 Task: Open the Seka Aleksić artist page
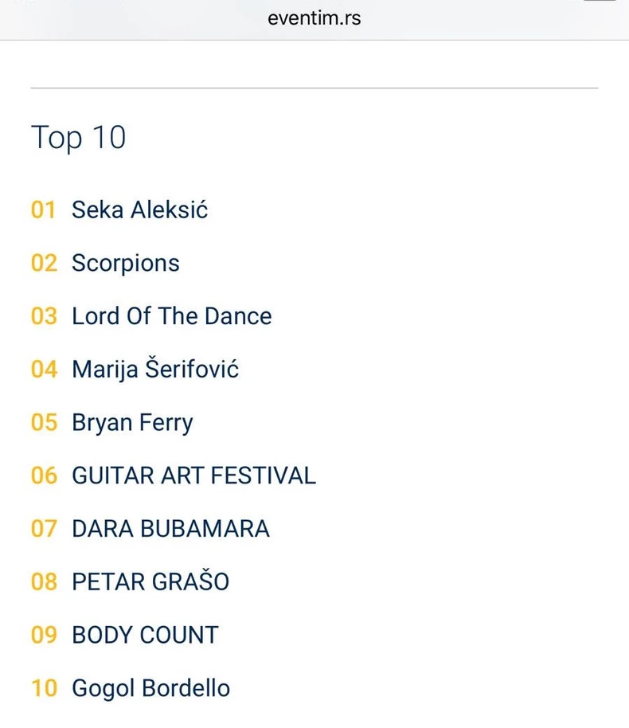click(x=139, y=209)
